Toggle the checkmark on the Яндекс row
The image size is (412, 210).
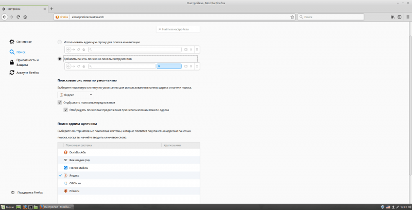click(x=60, y=176)
